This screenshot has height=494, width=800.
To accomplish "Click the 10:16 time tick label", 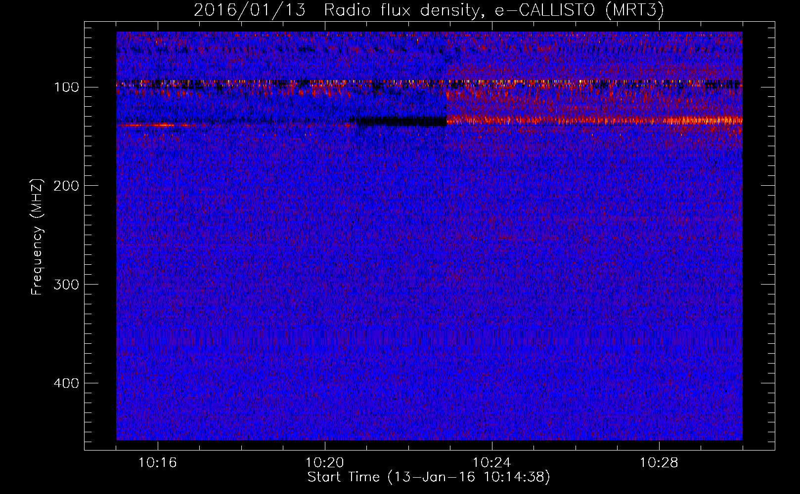I will point(157,463).
